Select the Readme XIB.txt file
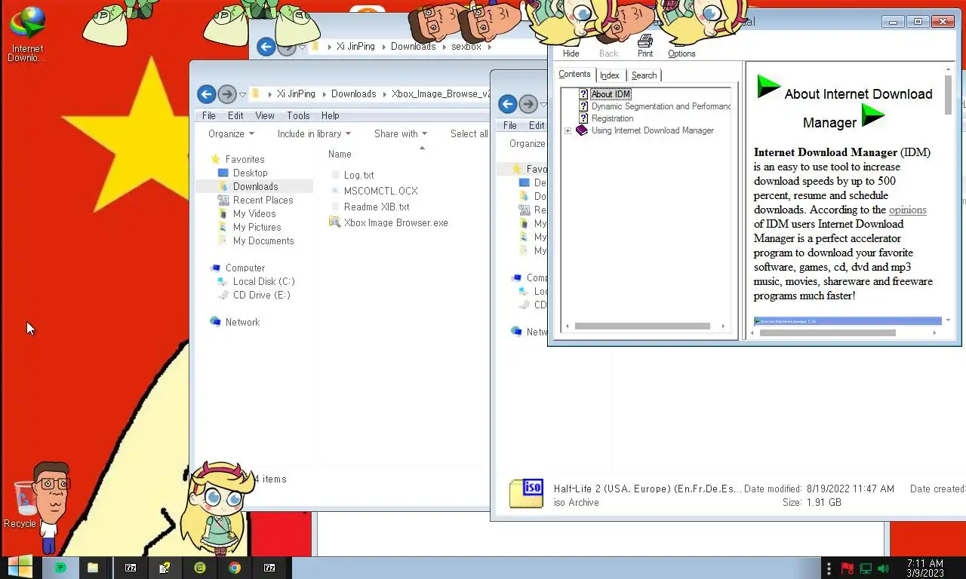The height and width of the screenshot is (579, 966). pos(377,207)
